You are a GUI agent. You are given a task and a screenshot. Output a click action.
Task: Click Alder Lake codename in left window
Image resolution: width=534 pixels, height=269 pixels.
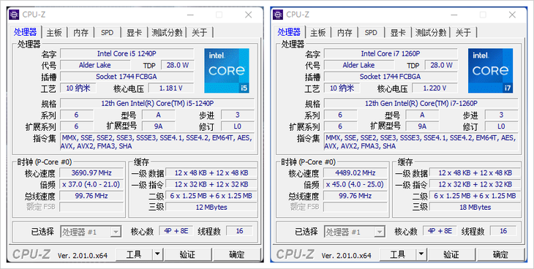(x=95, y=65)
